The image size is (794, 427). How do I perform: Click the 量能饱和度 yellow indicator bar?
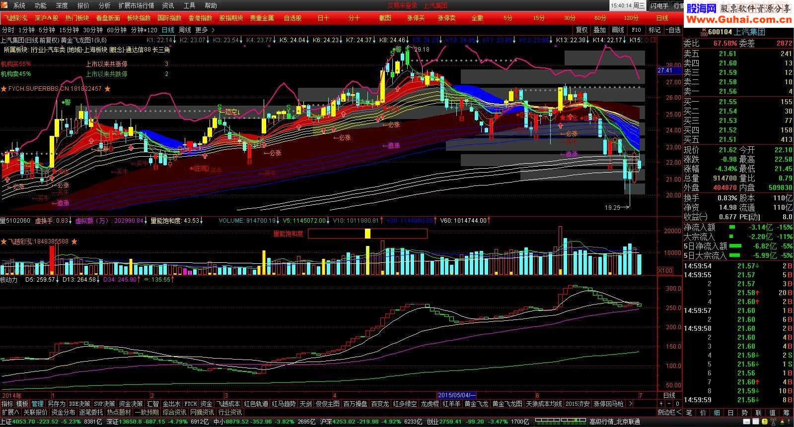(367, 233)
